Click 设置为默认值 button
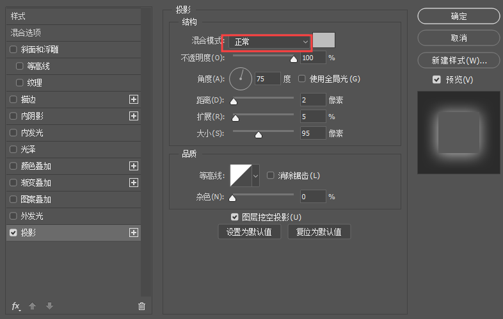503x319 pixels. pos(249,232)
